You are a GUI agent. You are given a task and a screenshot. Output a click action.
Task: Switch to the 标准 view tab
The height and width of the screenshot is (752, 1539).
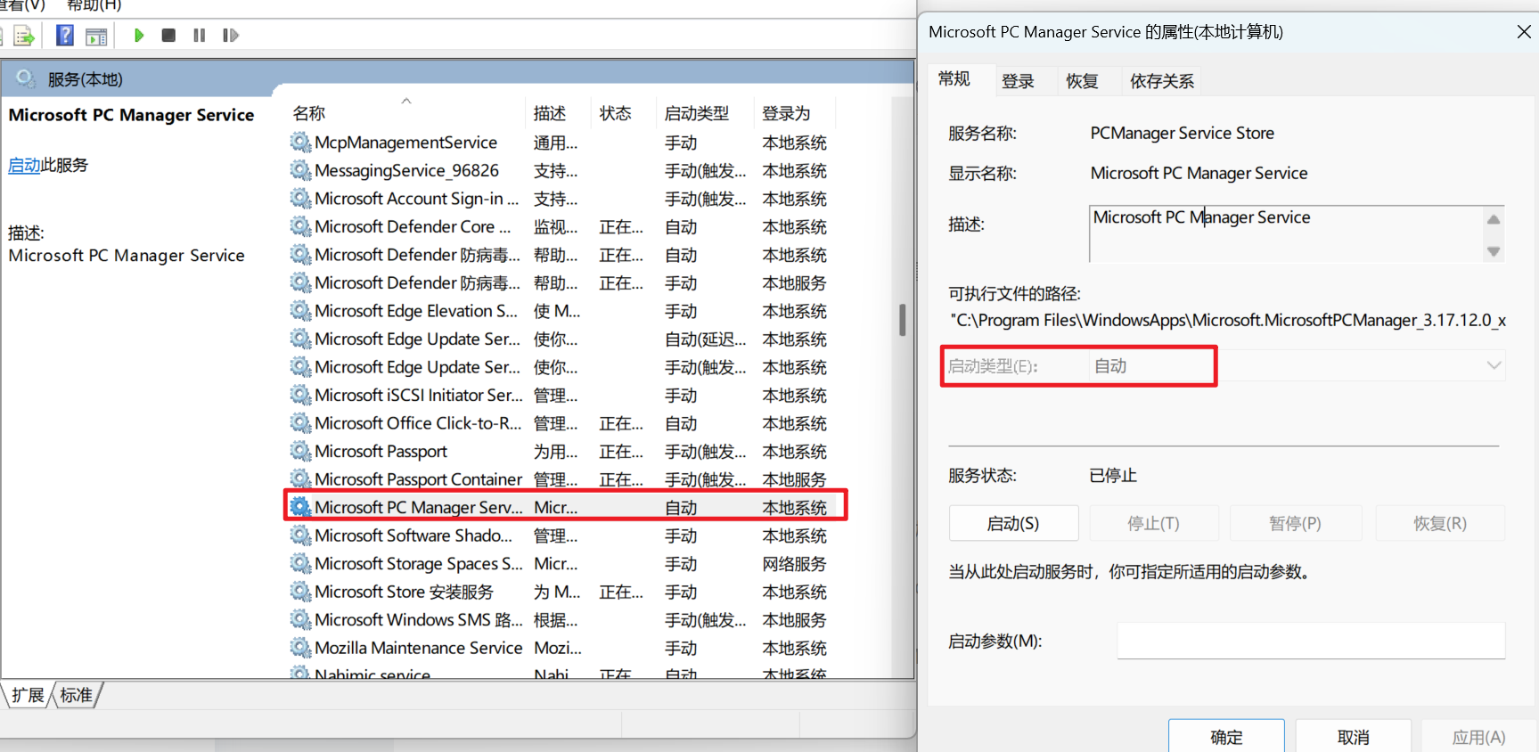(77, 695)
